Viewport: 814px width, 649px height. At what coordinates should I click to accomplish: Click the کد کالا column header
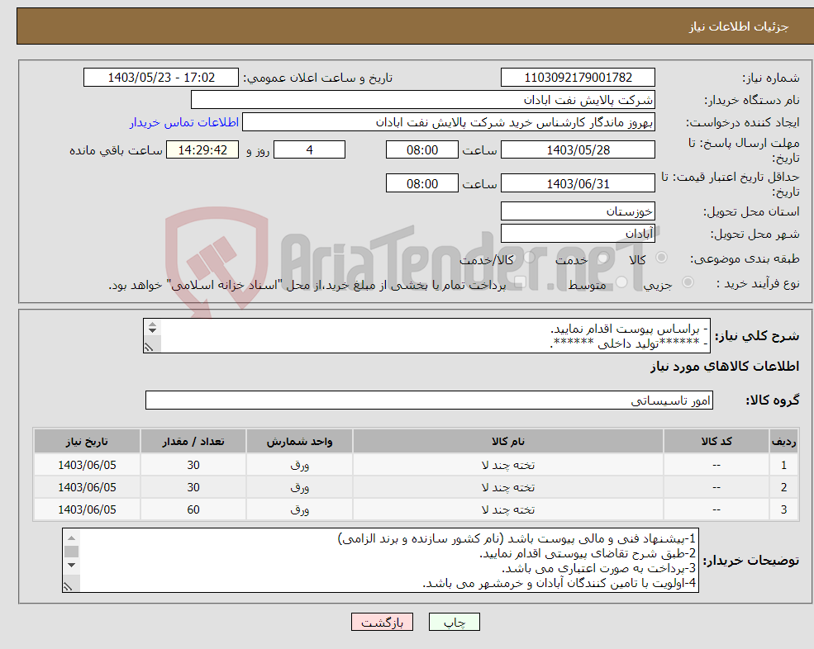(x=716, y=442)
